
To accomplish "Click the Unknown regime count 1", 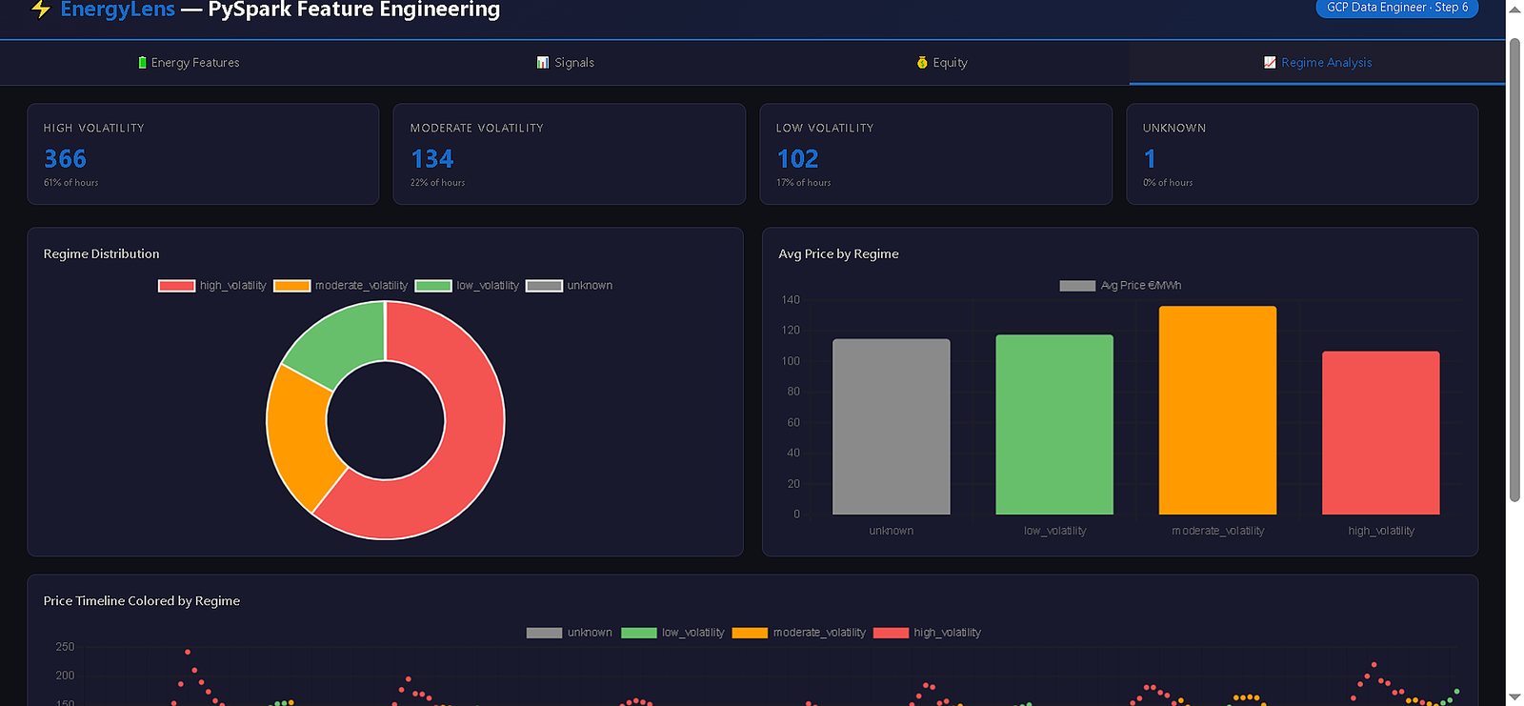I will coord(1150,159).
